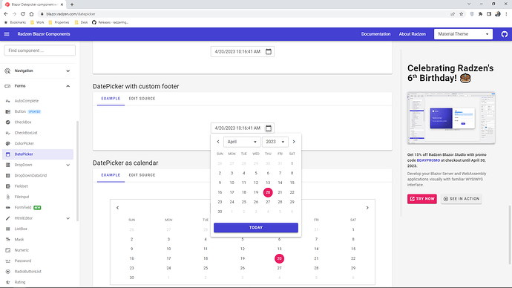Click the Today button in calendar popup

pyautogui.click(x=256, y=228)
